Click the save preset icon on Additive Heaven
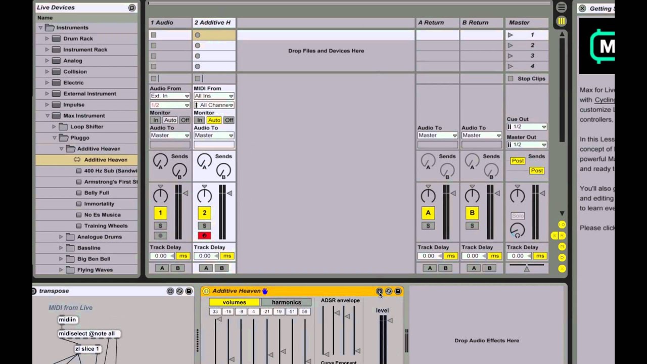This screenshot has height=364, width=647. click(x=398, y=291)
